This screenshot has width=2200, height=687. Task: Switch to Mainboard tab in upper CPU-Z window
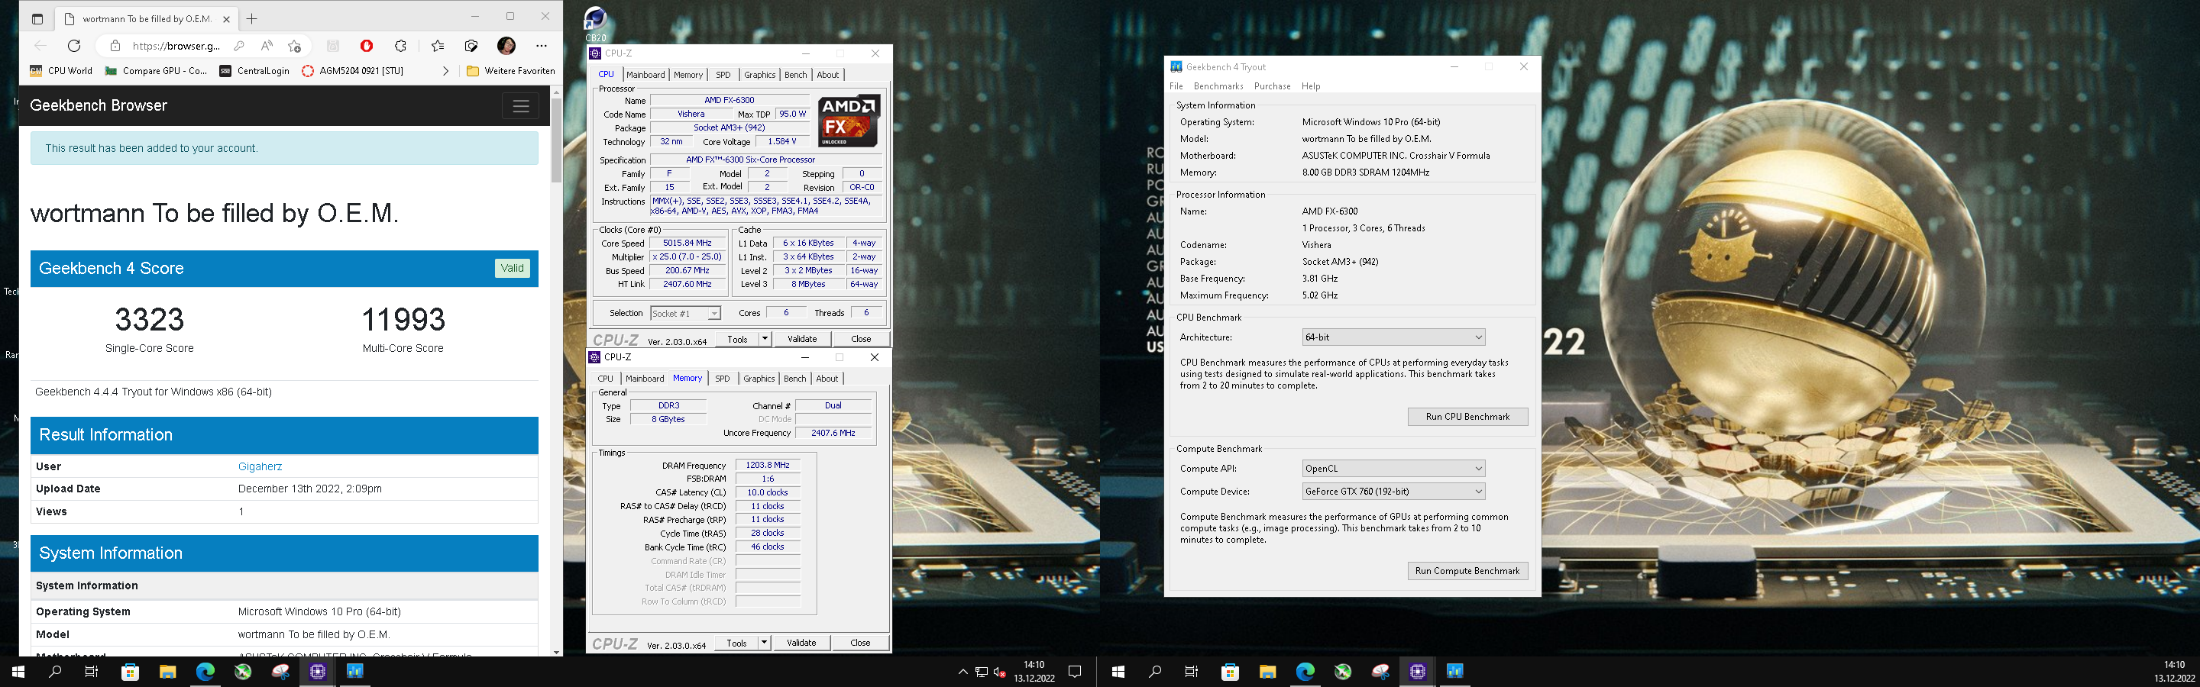[x=645, y=75]
